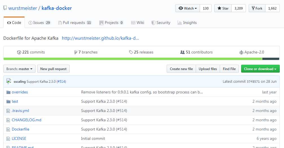Open the Branch: master selector

19,69
